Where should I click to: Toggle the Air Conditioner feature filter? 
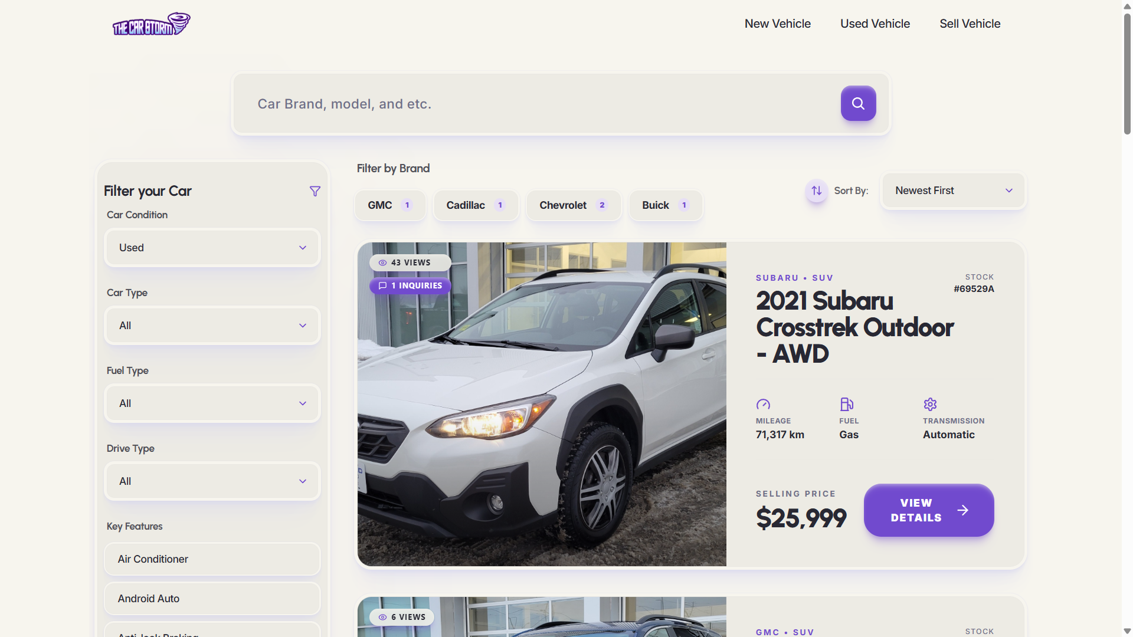(x=212, y=559)
